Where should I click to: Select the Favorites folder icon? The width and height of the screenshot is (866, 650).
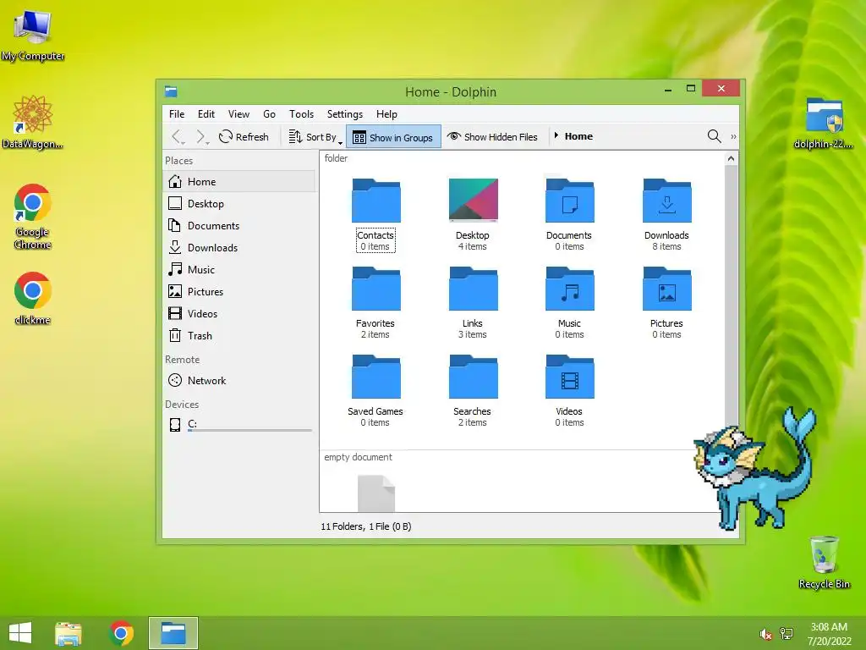point(375,288)
